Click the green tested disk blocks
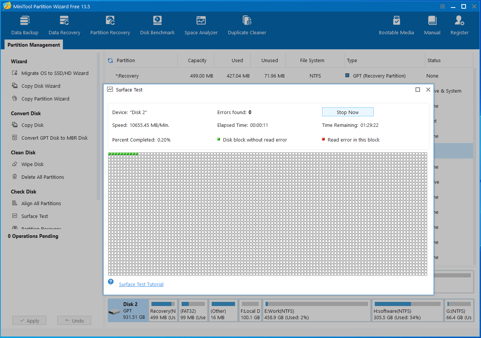 point(123,154)
